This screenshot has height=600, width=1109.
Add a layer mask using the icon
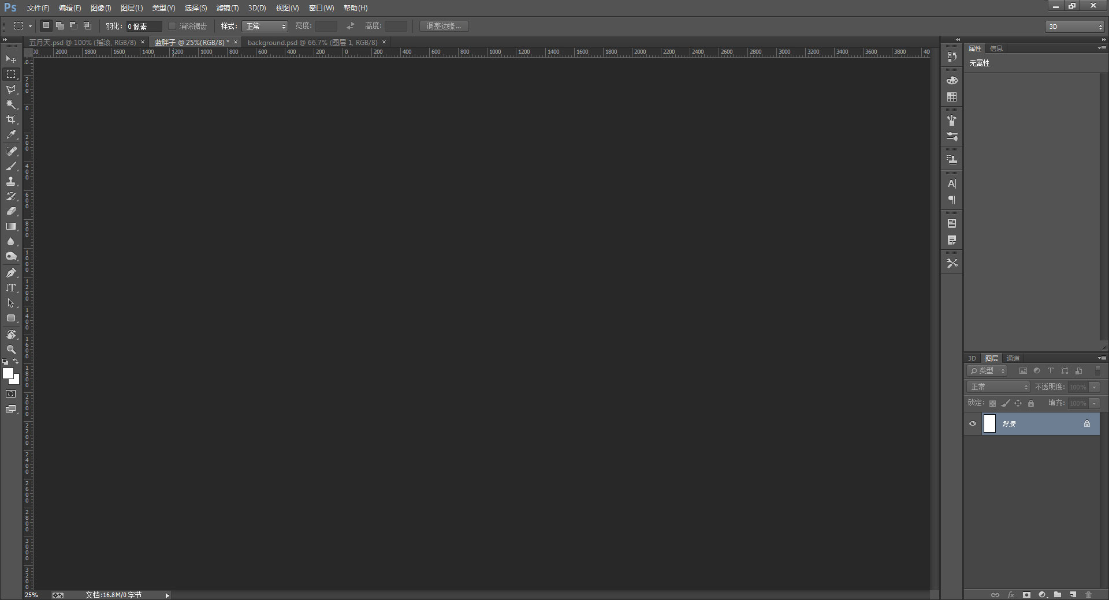click(x=1026, y=595)
